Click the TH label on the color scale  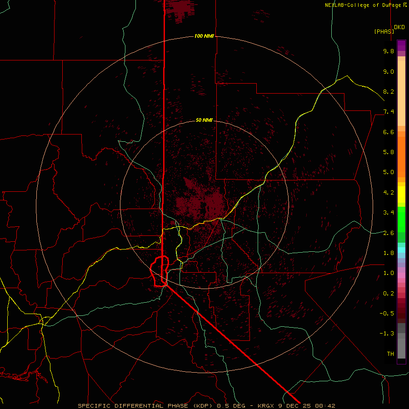(x=390, y=354)
